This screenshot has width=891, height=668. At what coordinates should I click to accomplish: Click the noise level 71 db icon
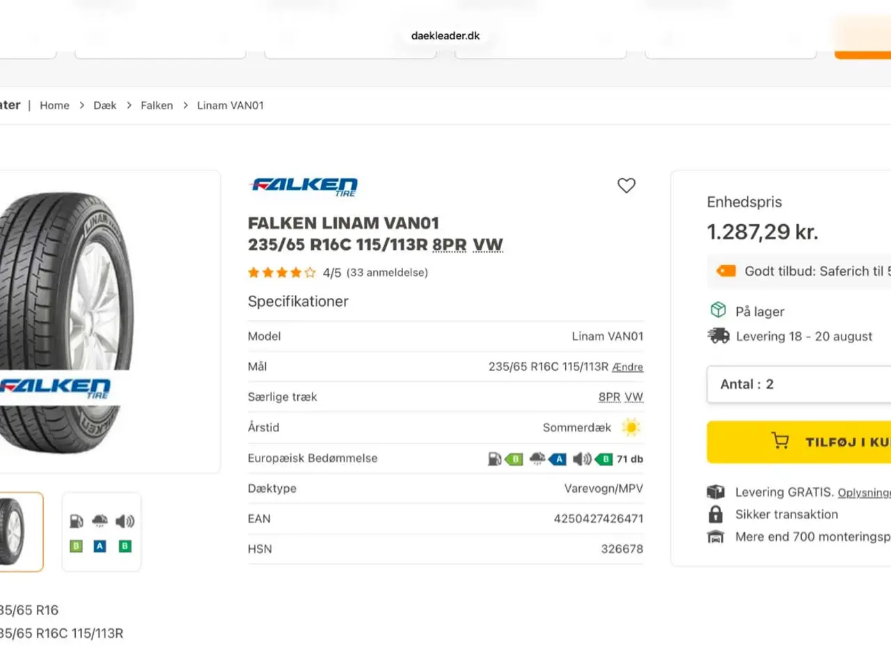608,459
